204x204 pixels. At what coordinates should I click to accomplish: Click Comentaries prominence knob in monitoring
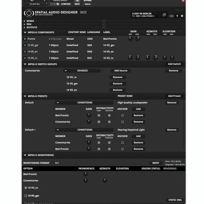pos(86,180)
